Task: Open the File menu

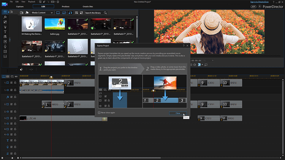Action: [x=11, y=2]
